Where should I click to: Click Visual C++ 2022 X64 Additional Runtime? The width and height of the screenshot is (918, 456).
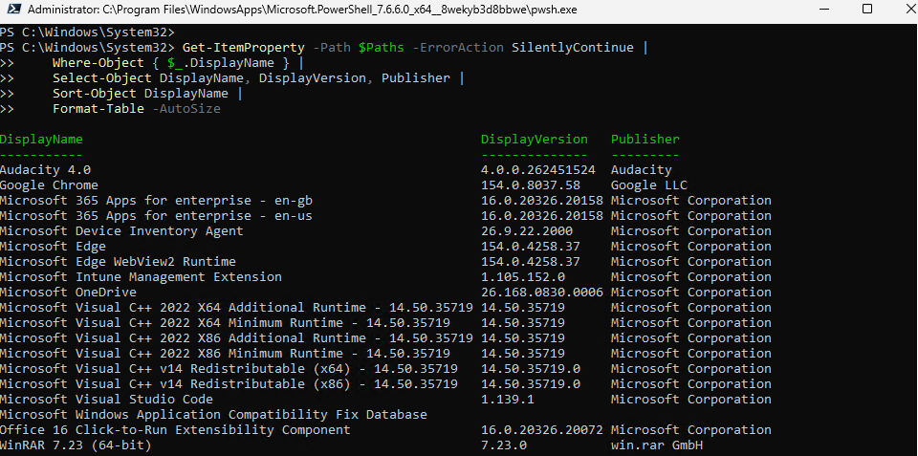tap(236, 307)
